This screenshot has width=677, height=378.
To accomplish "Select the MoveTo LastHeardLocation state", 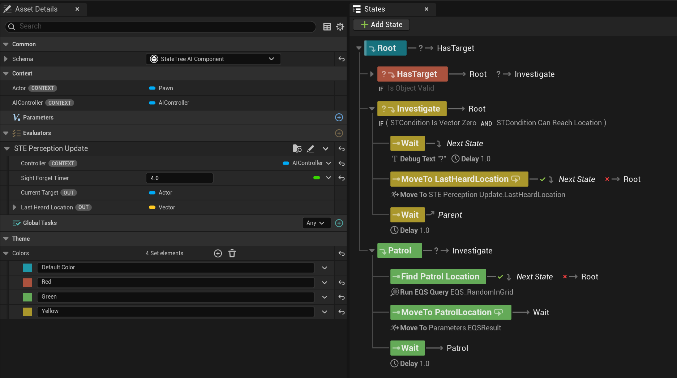I will (459, 179).
